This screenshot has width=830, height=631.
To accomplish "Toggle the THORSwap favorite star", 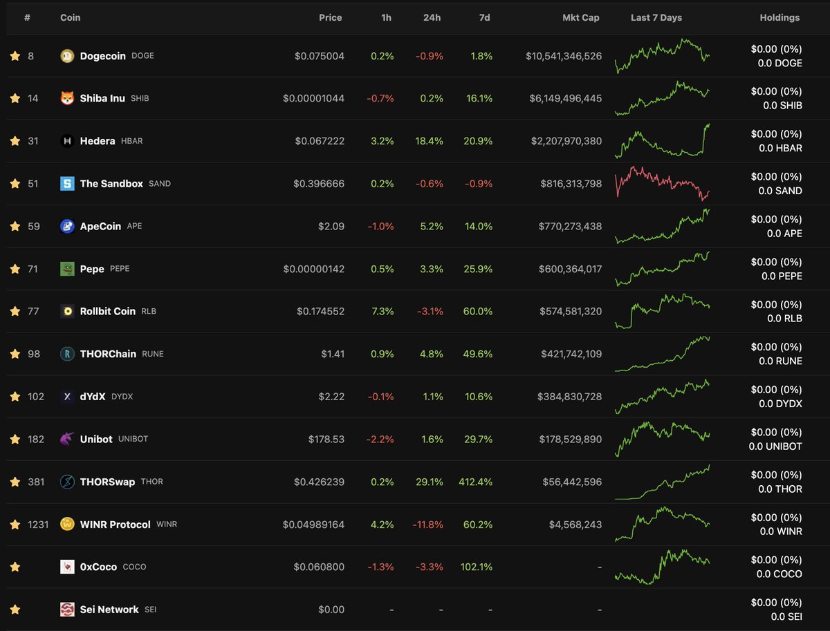I will (x=15, y=482).
